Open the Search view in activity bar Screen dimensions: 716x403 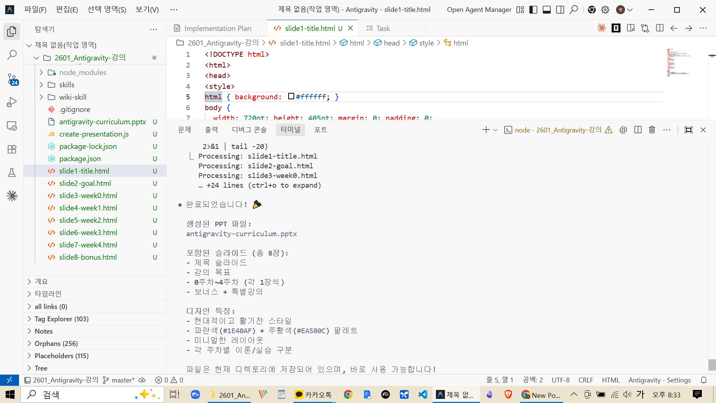12,55
